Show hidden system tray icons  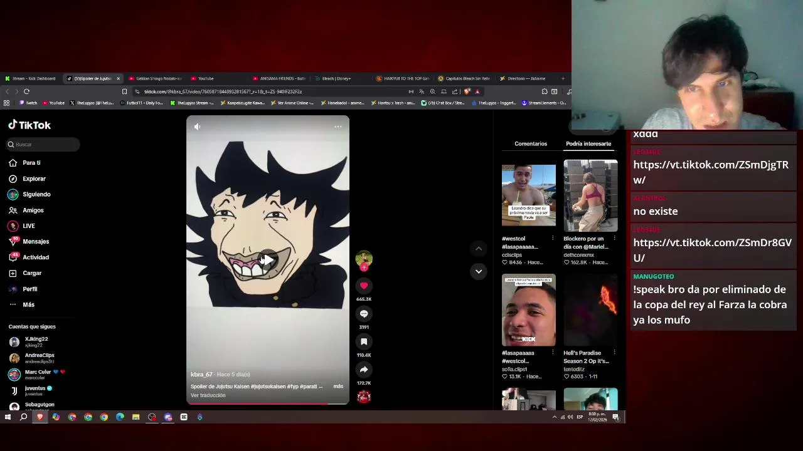[554, 417]
